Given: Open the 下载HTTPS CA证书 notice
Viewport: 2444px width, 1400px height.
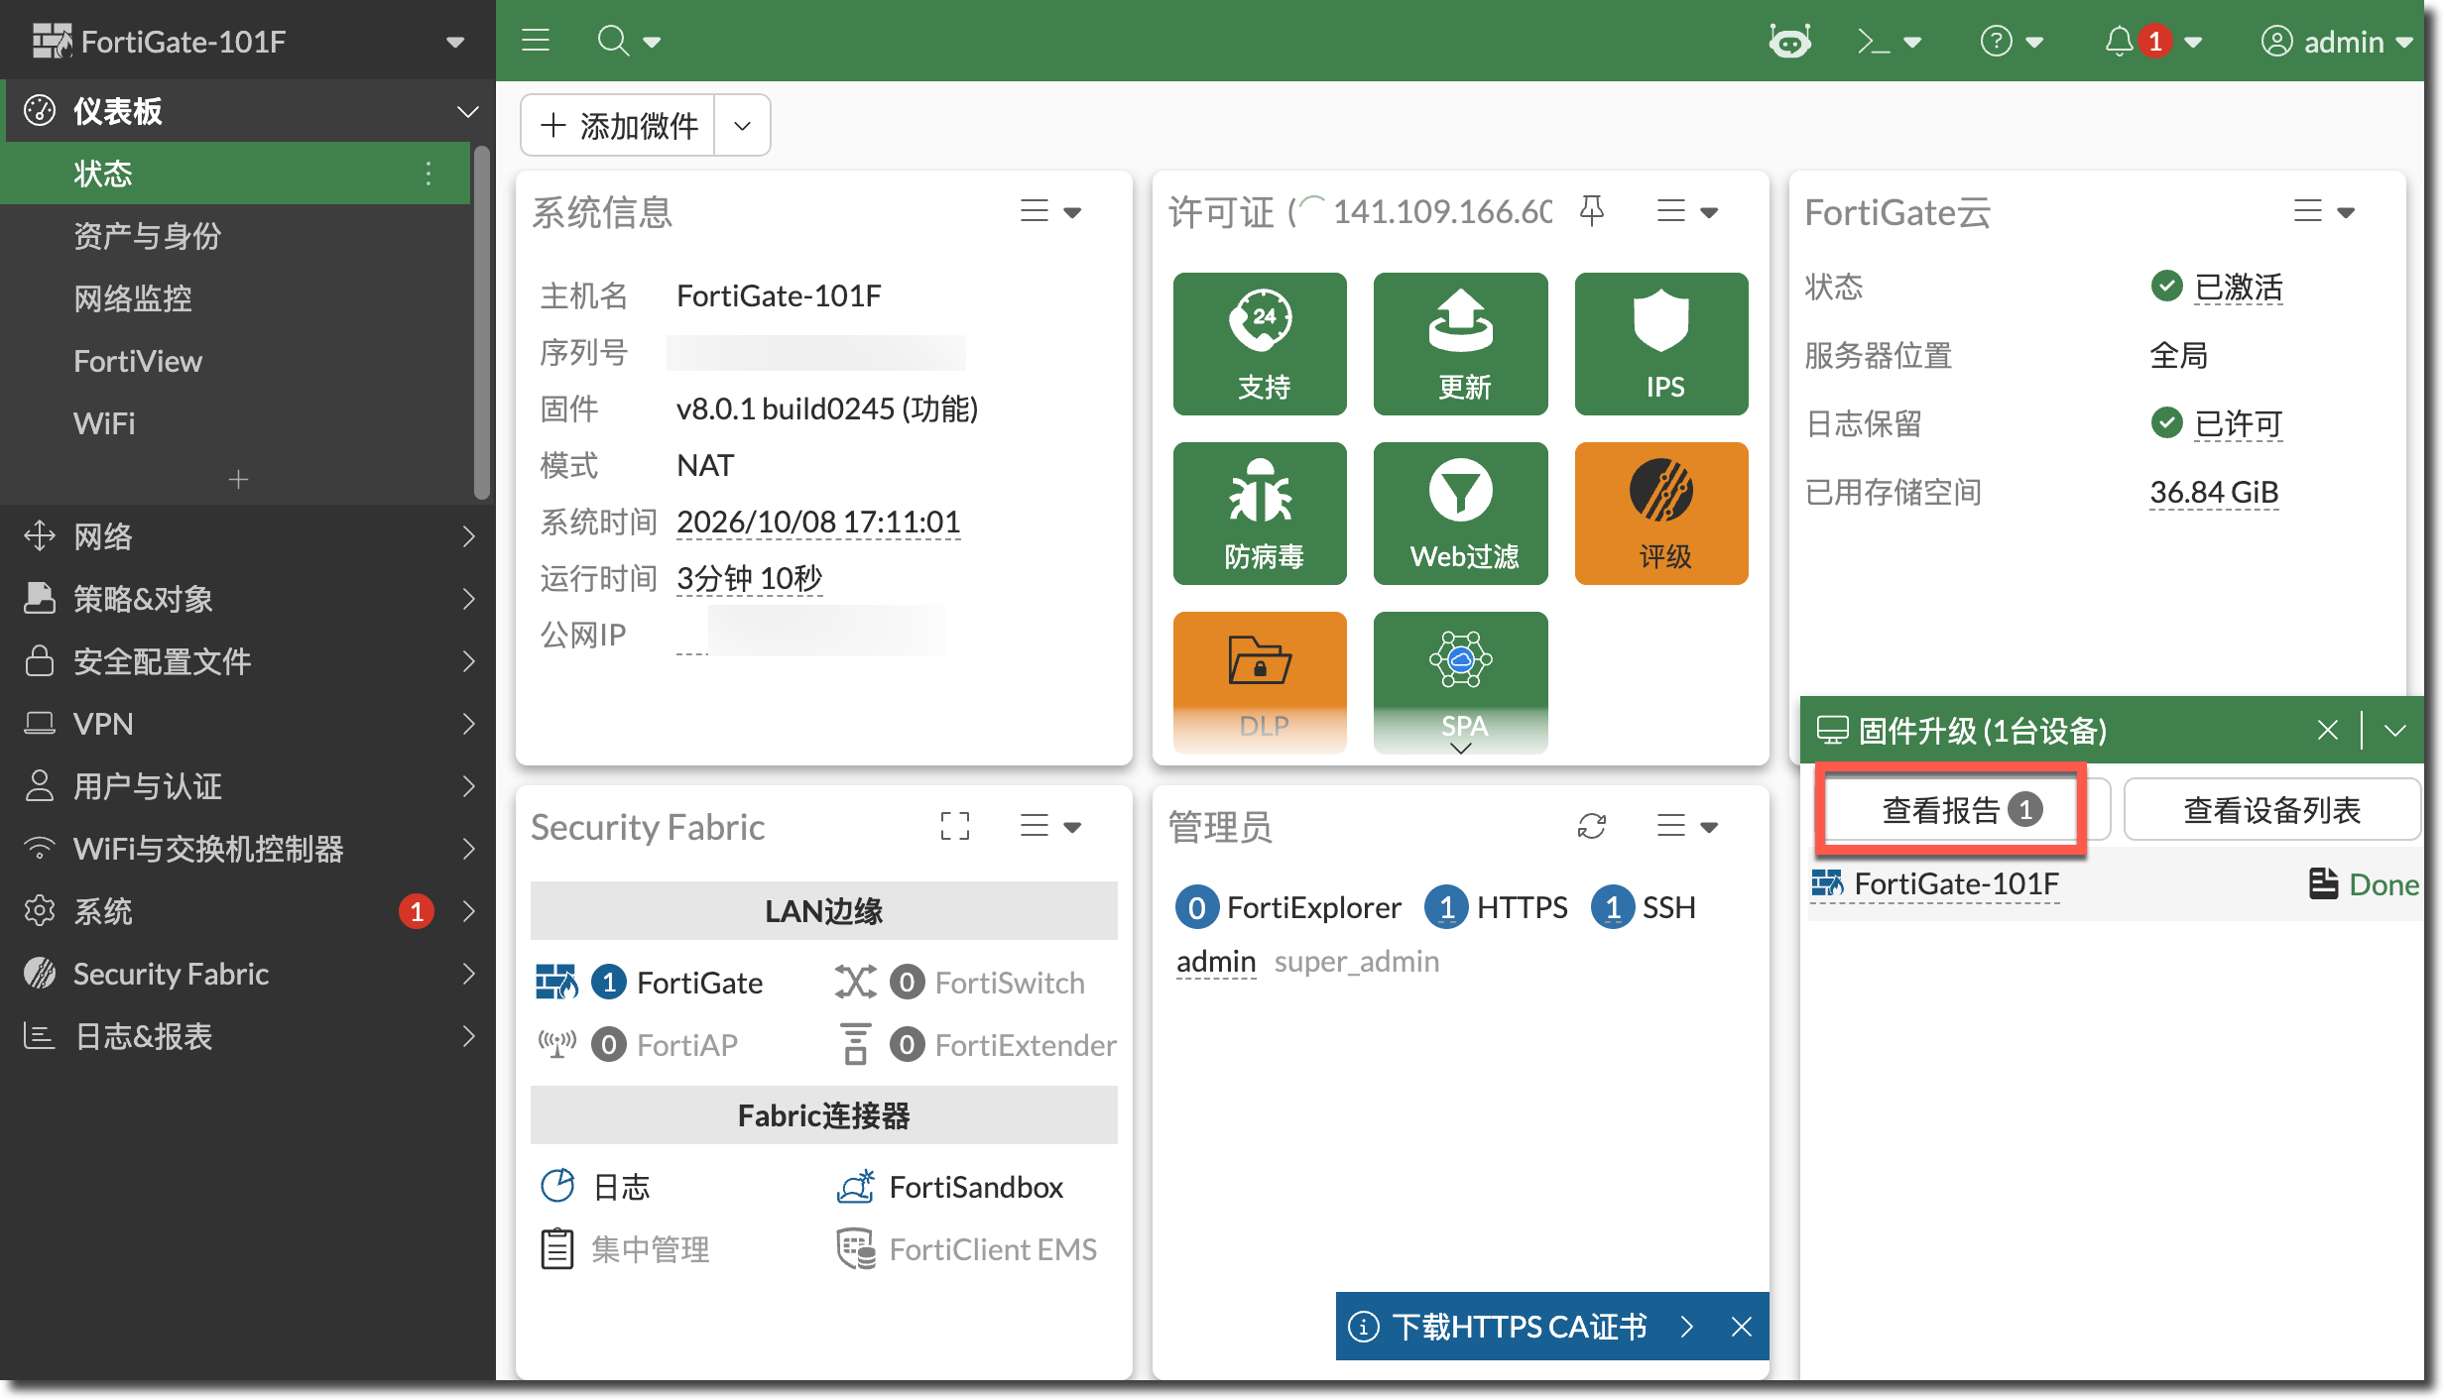Looking at the screenshot, I should tap(1520, 1326).
